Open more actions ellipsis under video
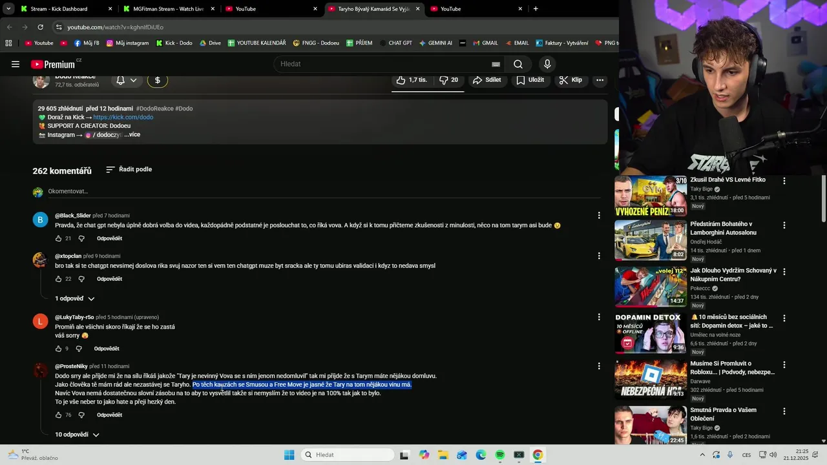This screenshot has width=827, height=465. (600, 80)
